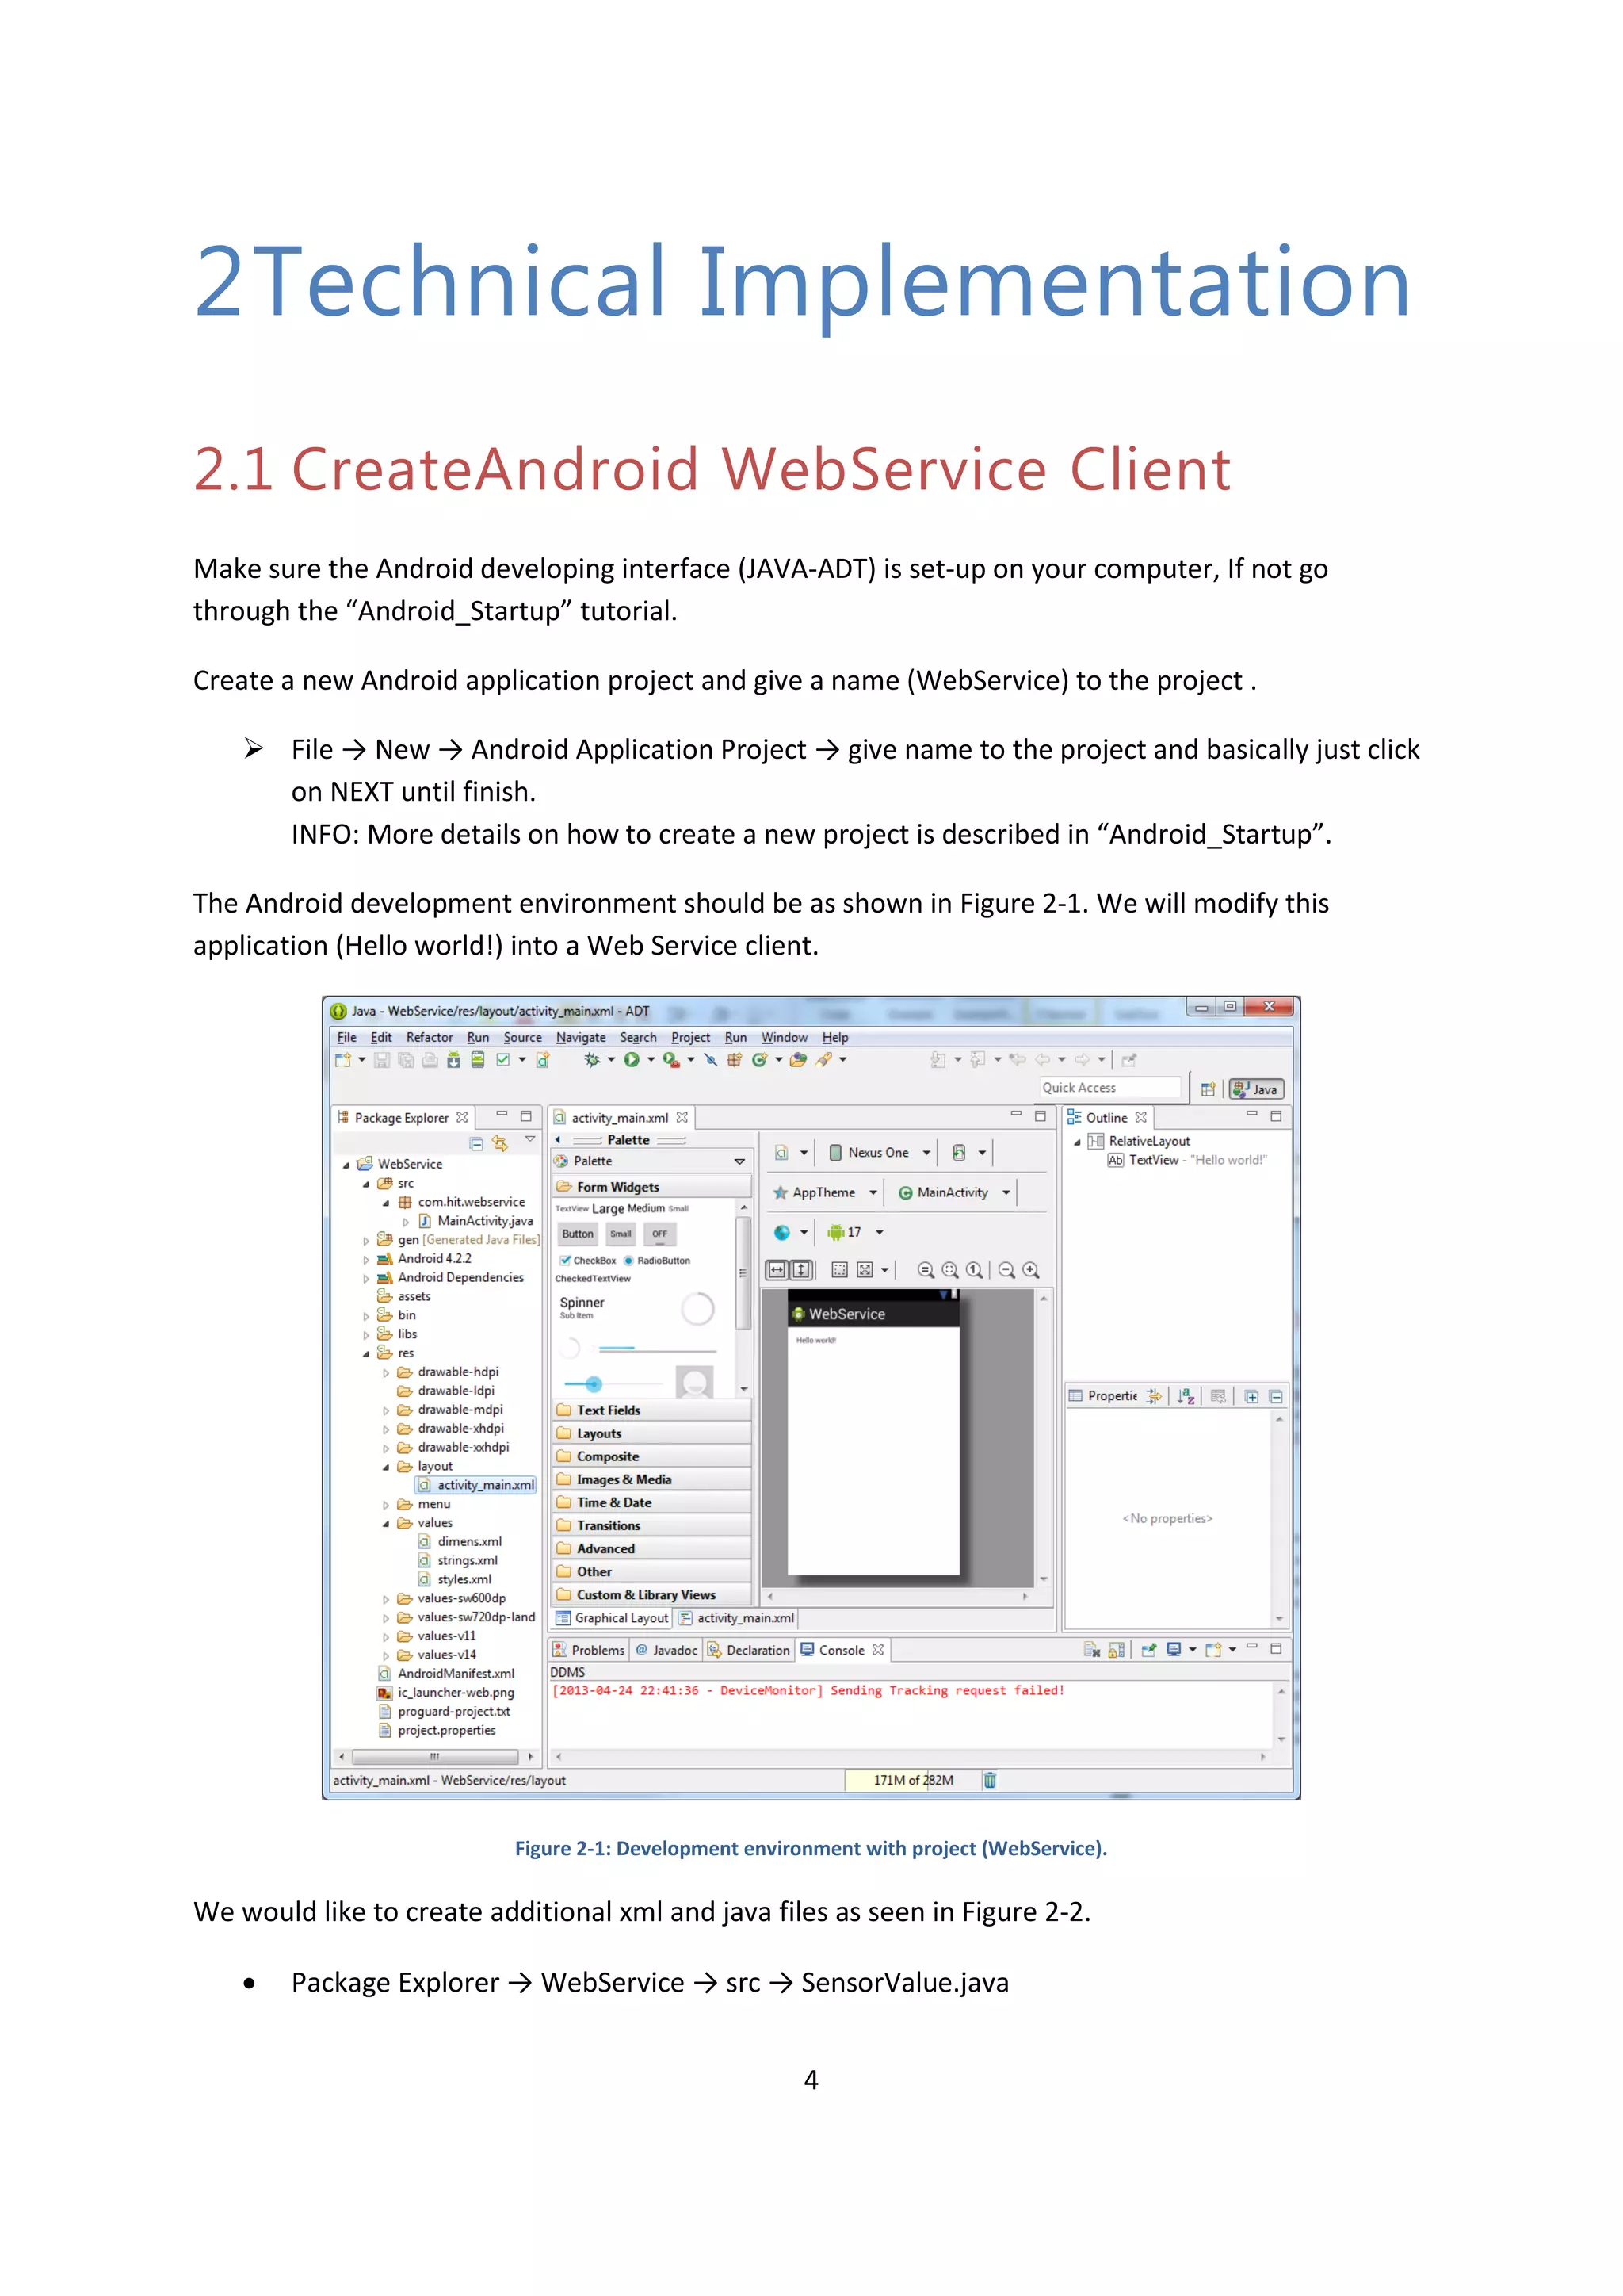This screenshot has width=1623, height=2296.
Task: Click the Emulate Real Size icon
Action: (x=926, y=1270)
